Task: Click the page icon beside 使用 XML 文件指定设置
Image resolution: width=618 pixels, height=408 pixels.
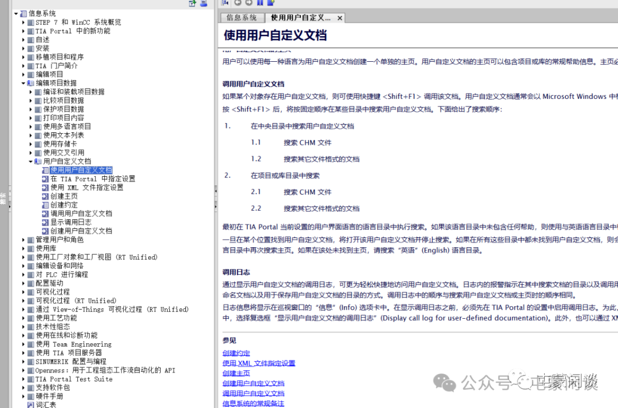Action: [x=45, y=188]
